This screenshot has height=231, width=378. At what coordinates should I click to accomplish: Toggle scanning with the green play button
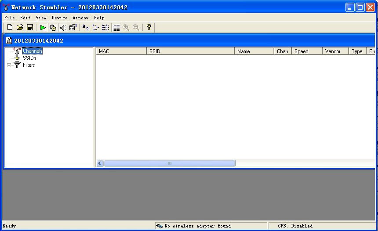(x=43, y=28)
